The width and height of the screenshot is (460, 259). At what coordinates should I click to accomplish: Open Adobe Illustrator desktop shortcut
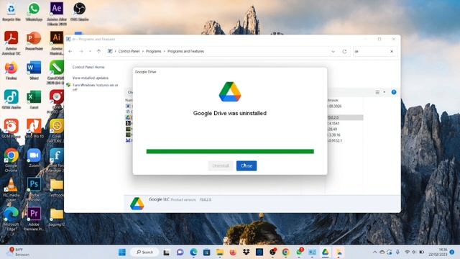[57, 43]
